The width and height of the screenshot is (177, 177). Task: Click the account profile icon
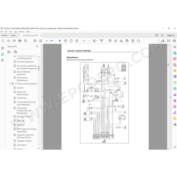pos(174,41)
